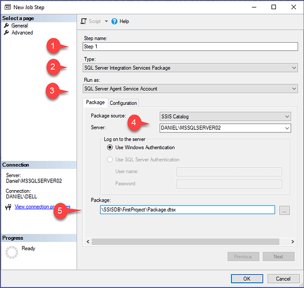This screenshot has width=304, height=288.
Task: Click the Next button
Action: click(x=279, y=256)
